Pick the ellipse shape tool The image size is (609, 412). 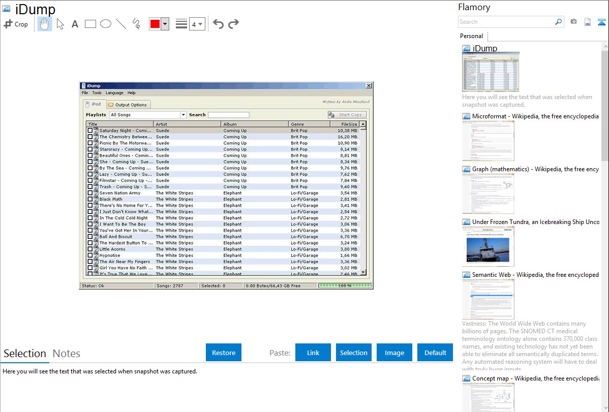point(106,24)
